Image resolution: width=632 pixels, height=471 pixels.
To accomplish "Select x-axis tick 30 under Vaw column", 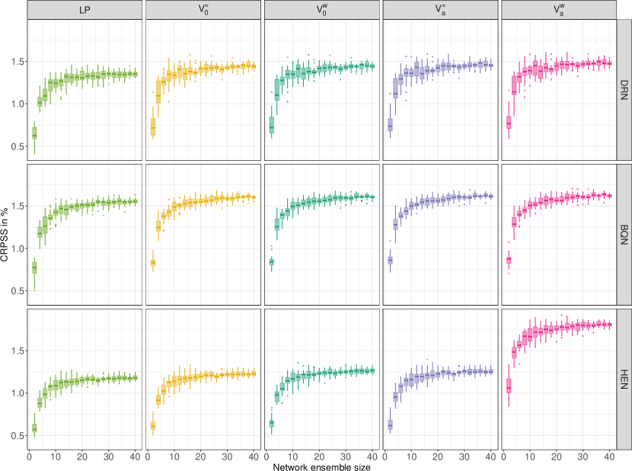I will [583, 457].
